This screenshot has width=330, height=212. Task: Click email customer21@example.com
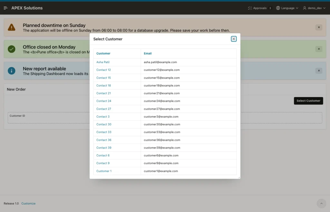point(162,93)
